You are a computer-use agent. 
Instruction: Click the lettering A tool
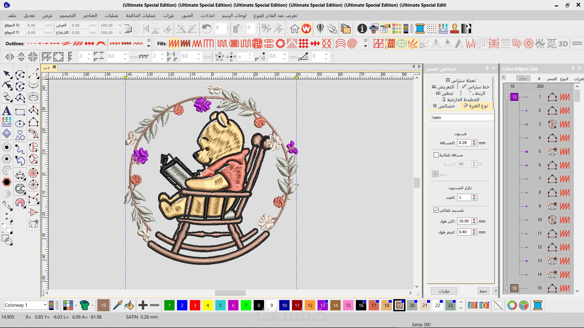point(6,111)
